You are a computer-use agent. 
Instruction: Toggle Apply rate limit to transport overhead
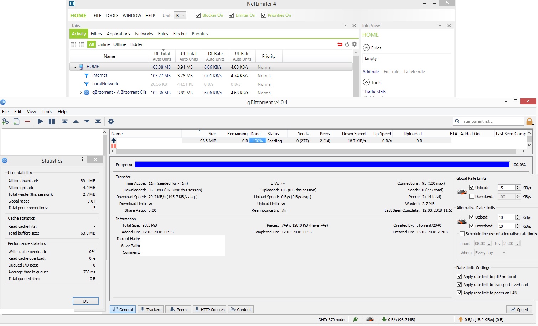[x=460, y=285]
